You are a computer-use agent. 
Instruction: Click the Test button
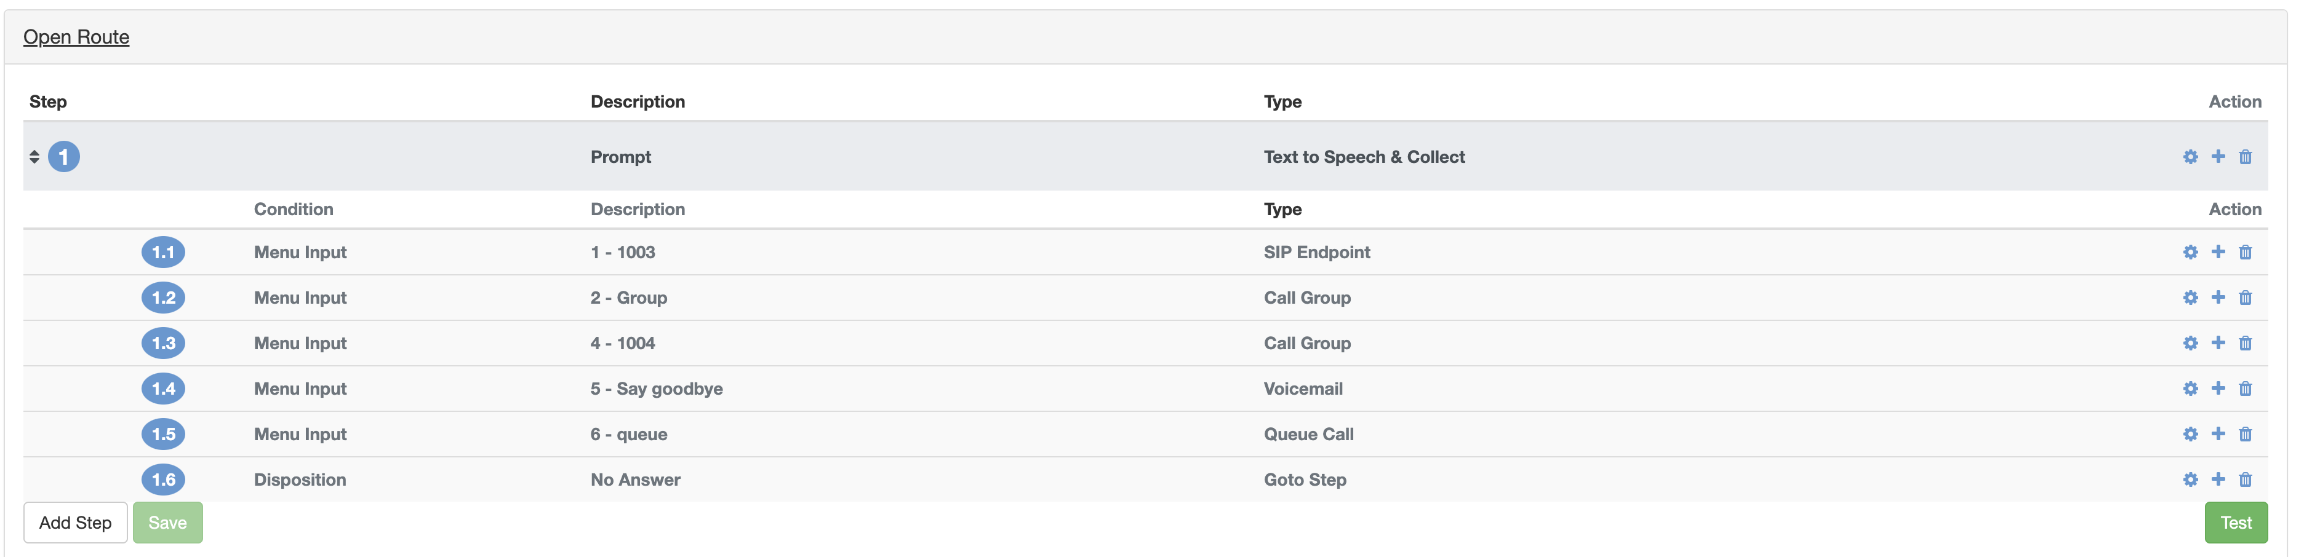pos(2236,523)
